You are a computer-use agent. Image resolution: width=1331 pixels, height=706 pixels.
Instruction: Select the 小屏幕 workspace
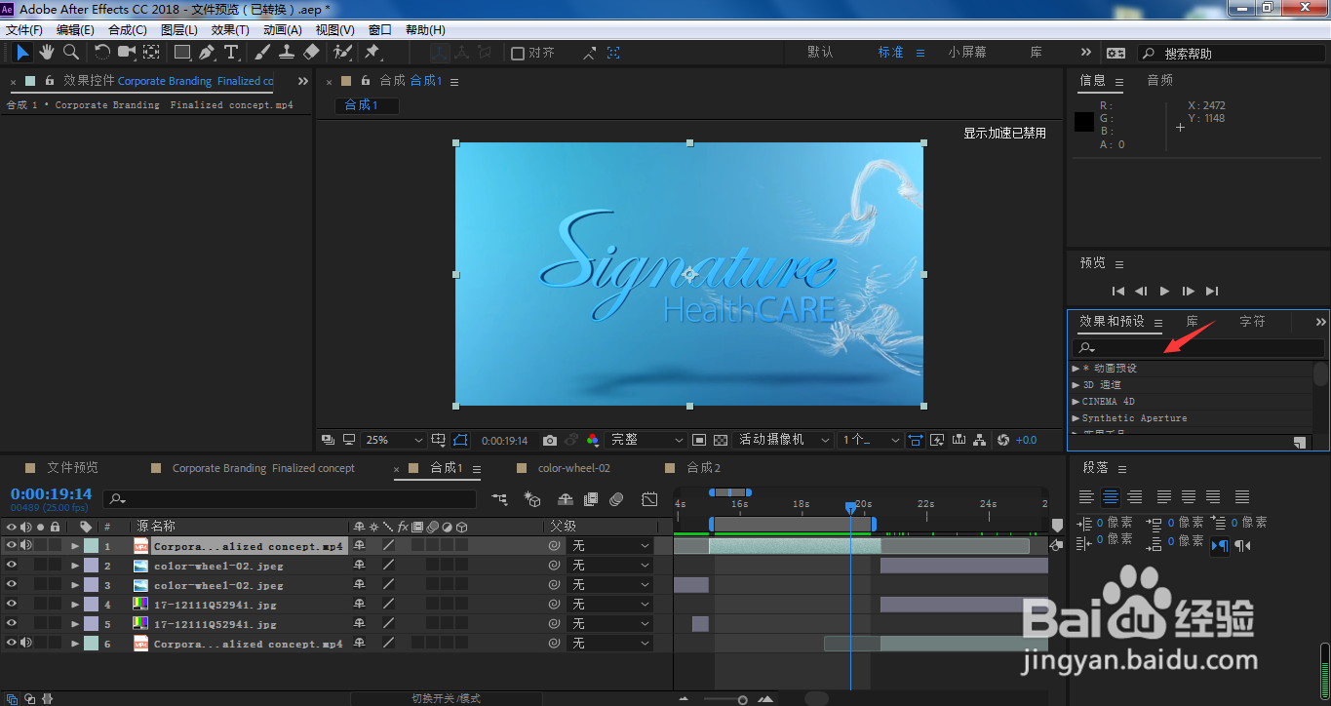click(x=966, y=53)
